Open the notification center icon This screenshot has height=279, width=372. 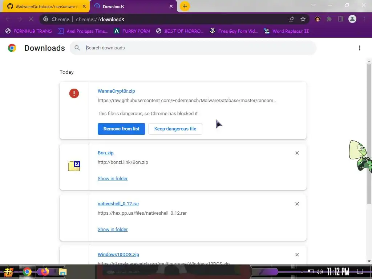click(x=360, y=272)
